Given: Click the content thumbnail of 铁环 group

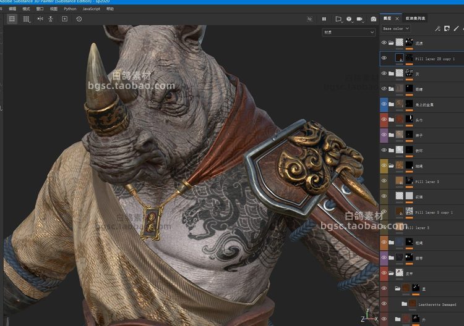Looking at the screenshot, I should coord(400,149).
